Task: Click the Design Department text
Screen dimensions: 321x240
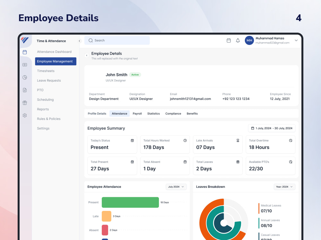Action: [104, 99]
